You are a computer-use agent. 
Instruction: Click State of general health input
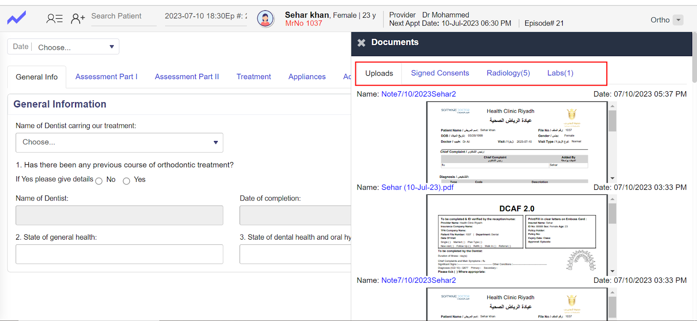pyautogui.click(x=119, y=254)
